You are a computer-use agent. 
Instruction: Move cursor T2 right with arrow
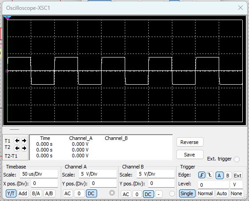(24, 148)
